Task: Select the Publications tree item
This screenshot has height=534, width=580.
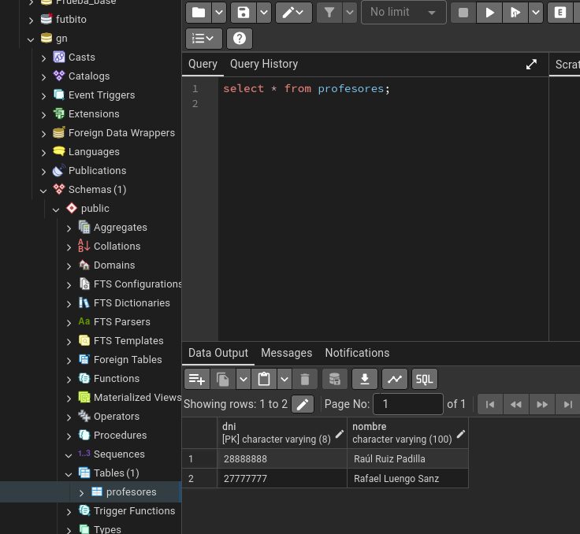Action: 97,170
